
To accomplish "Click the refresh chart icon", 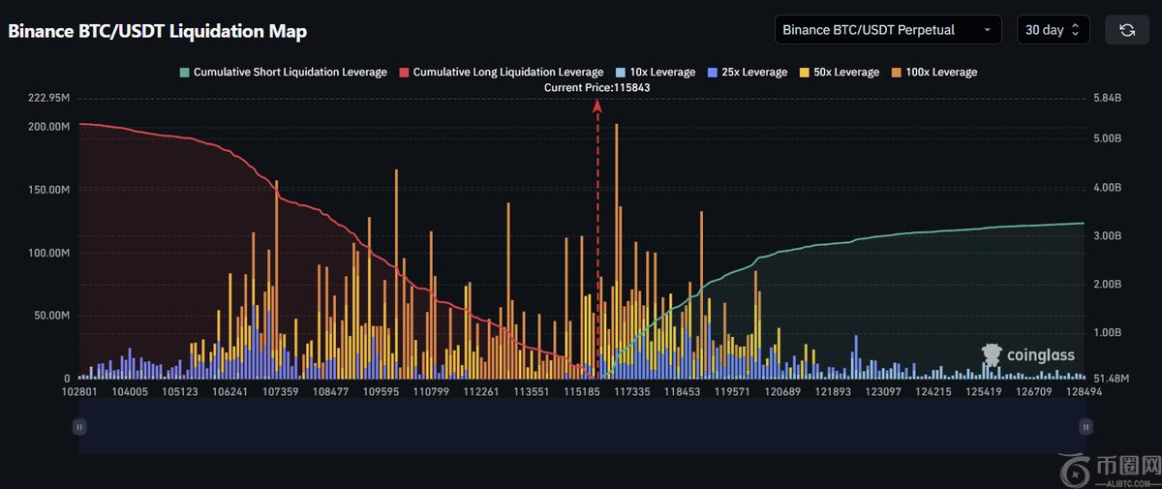I will [1127, 30].
